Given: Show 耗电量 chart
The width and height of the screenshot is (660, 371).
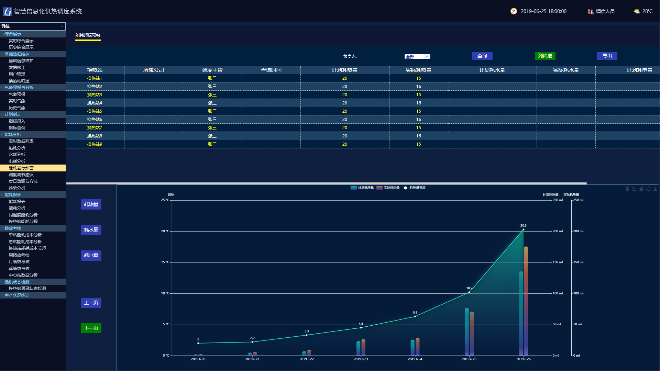Looking at the screenshot, I should click(91, 255).
